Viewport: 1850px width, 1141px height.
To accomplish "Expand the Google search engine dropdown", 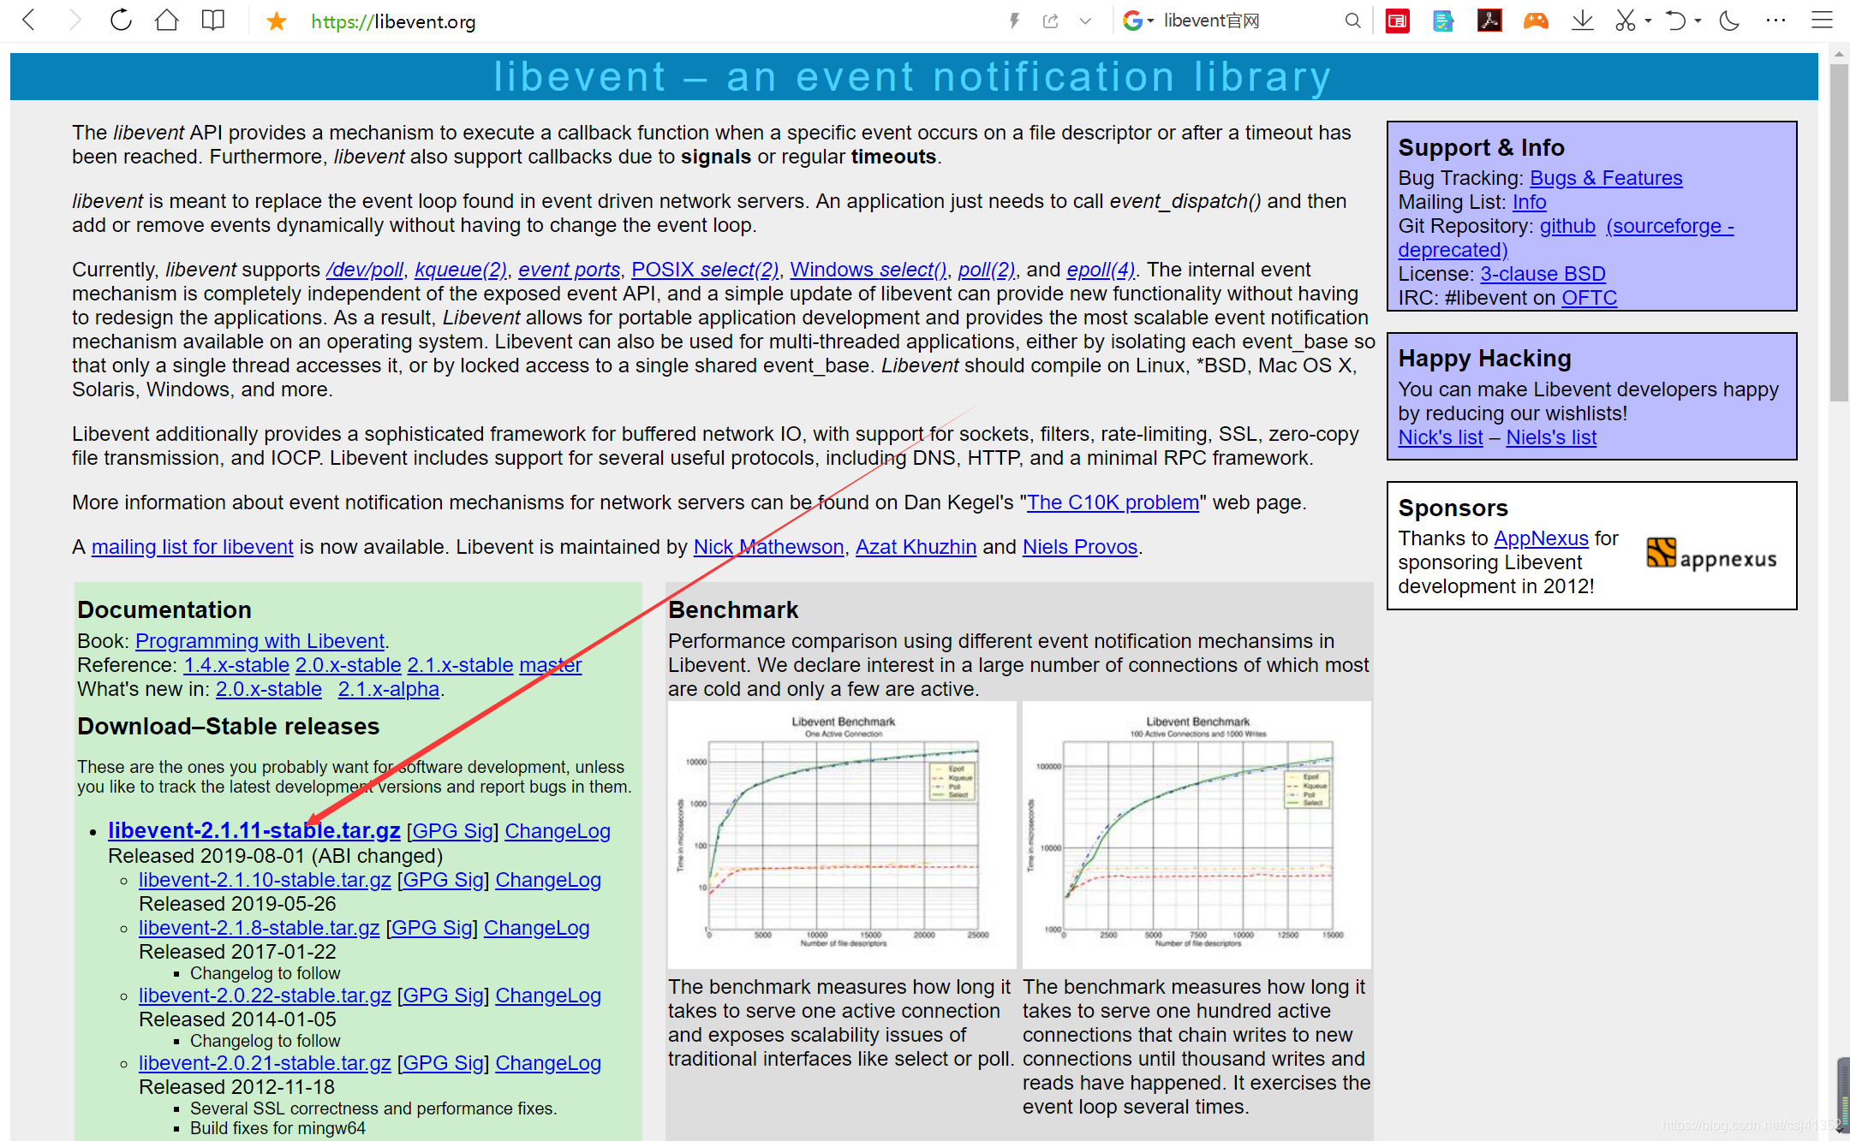I will [1150, 21].
